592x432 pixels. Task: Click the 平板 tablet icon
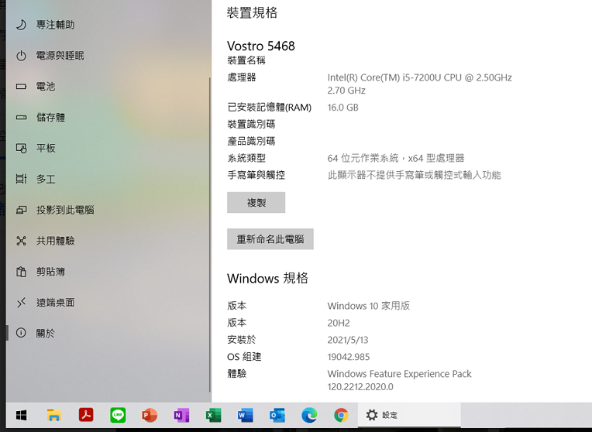(x=21, y=149)
